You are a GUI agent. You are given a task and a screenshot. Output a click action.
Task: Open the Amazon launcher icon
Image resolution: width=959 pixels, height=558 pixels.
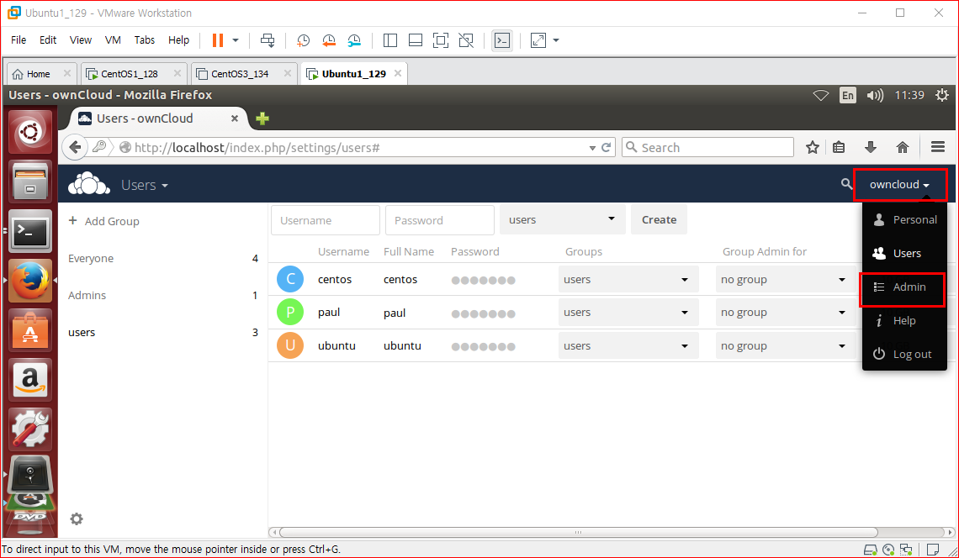(30, 379)
